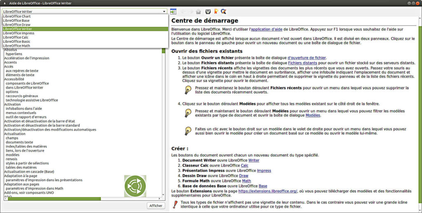
Task: Click index list scroll-down arrow
Action: tap(163, 194)
